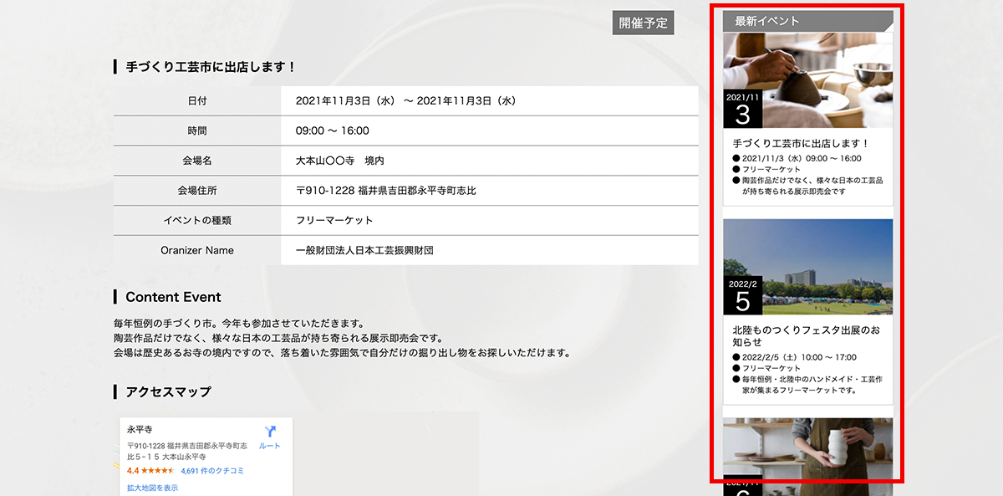Click the 2022/2 5 date badge
1003x496 pixels.
pyautogui.click(x=743, y=296)
